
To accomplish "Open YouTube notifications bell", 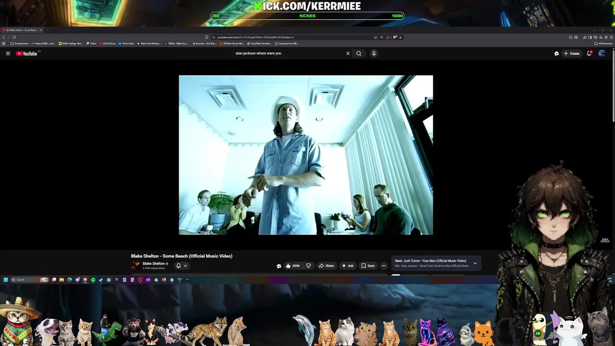I will (589, 53).
